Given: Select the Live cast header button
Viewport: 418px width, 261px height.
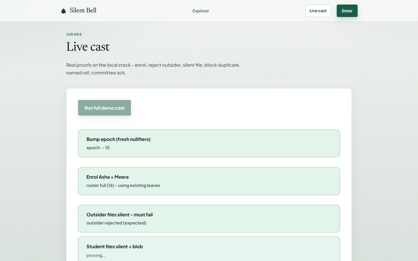Looking at the screenshot, I should coord(318,11).
